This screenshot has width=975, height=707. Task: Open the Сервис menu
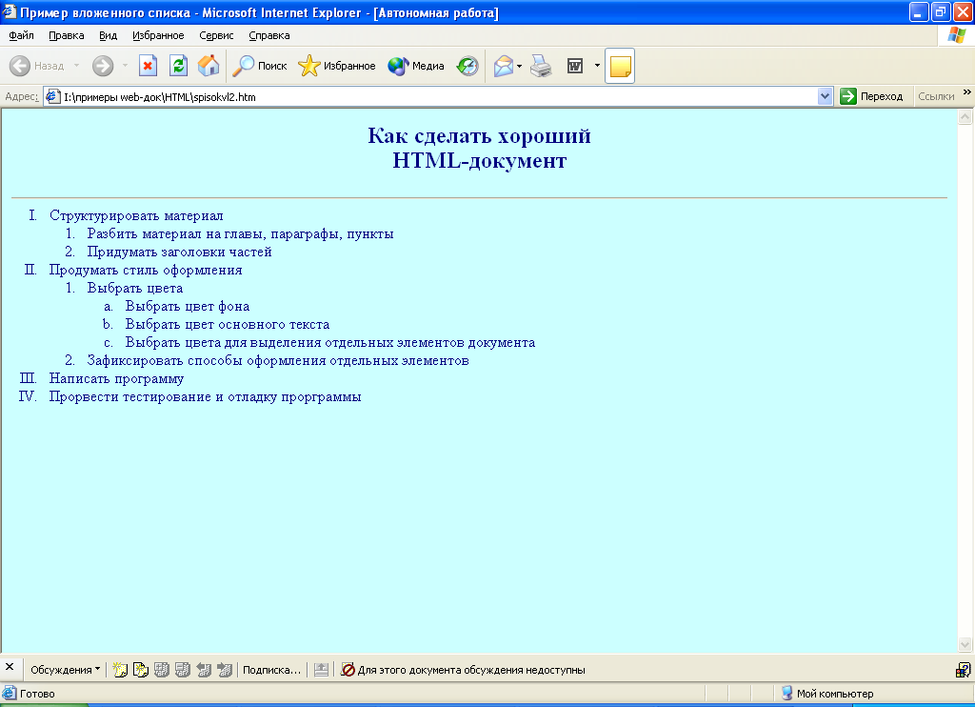coord(216,35)
